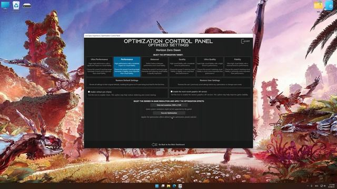Open the drive shortcut desktop icon

(x=27, y=6)
